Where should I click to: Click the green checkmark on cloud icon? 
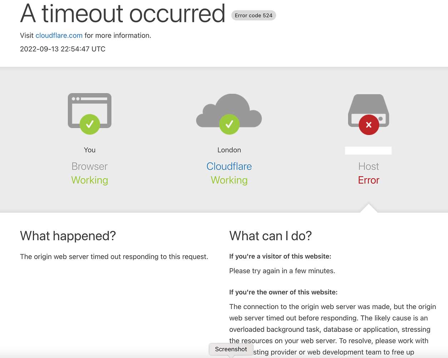click(x=229, y=124)
